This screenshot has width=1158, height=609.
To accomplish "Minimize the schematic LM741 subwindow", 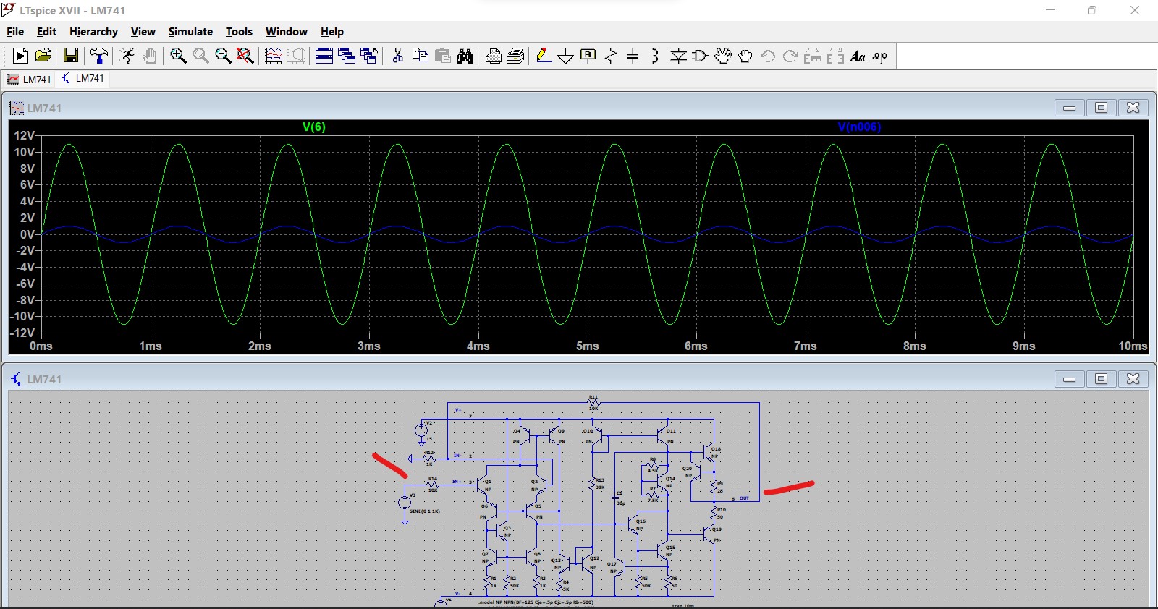I will click(1069, 379).
